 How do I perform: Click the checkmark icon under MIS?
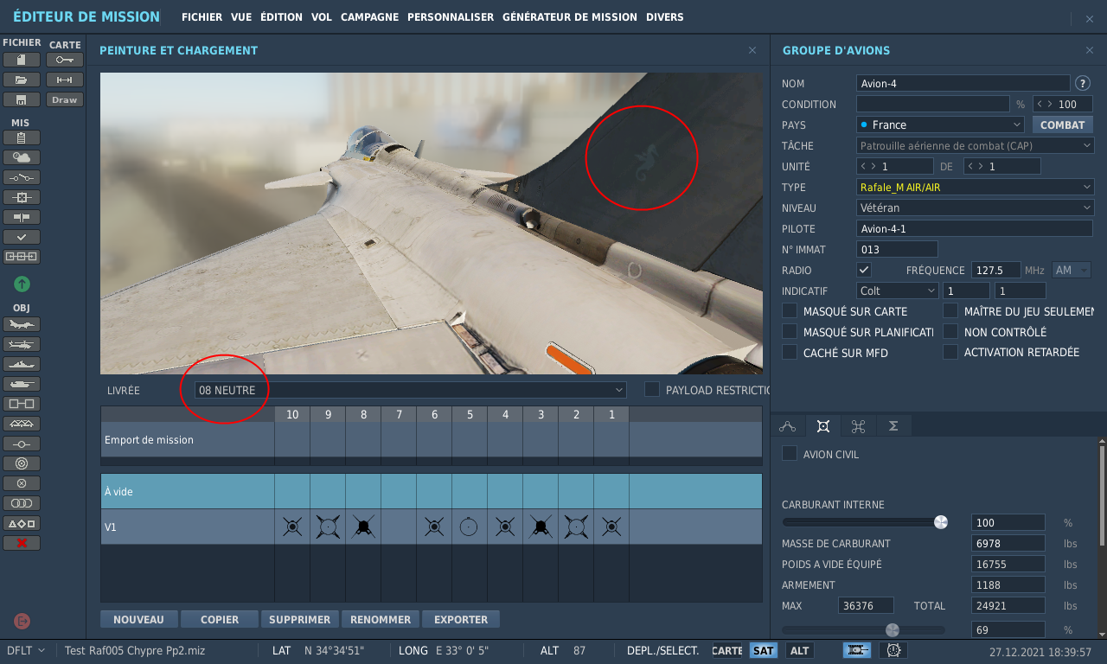22,237
